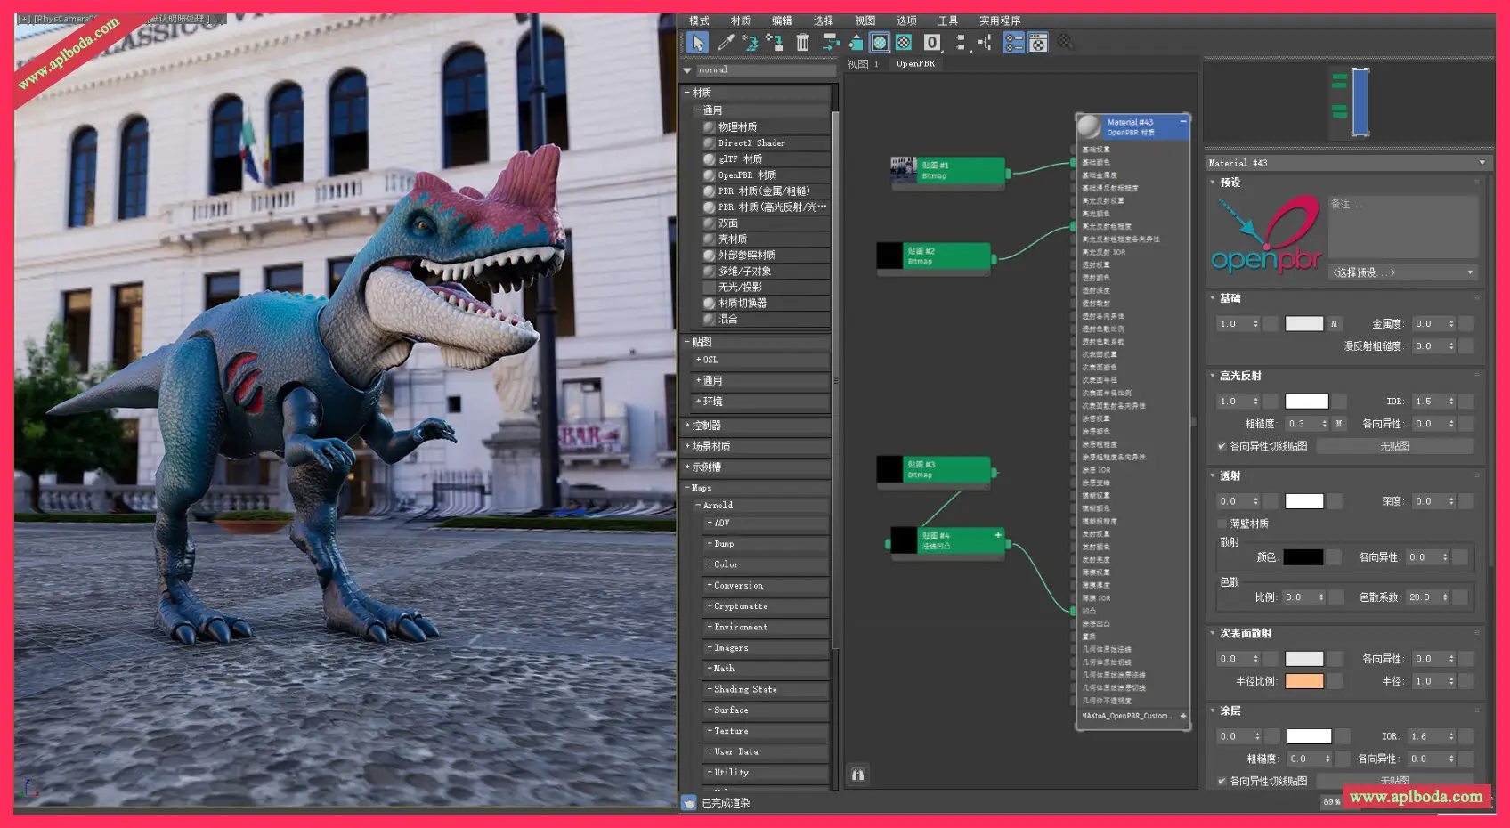
Task: Open the 材质 menu
Action: [740, 20]
